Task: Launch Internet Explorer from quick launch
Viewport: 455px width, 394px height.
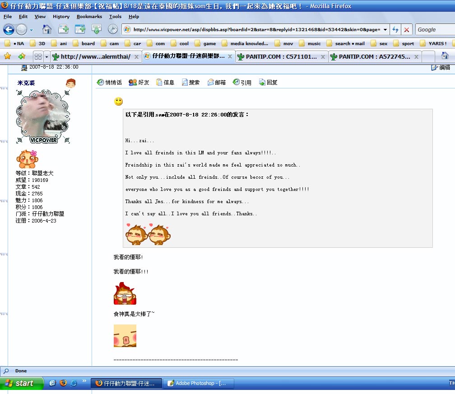Action: click(74, 383)
